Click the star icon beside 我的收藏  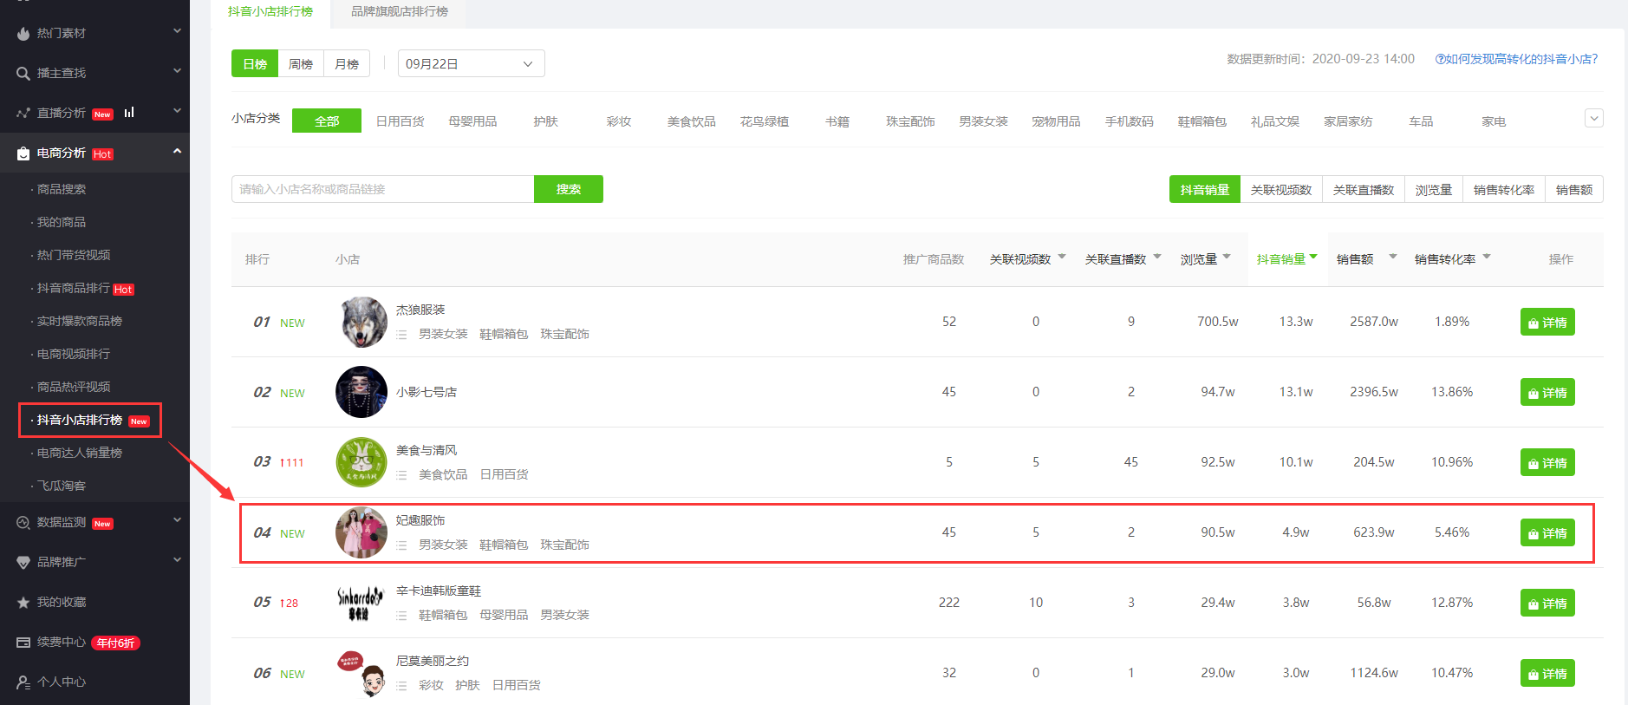[23, 603]
